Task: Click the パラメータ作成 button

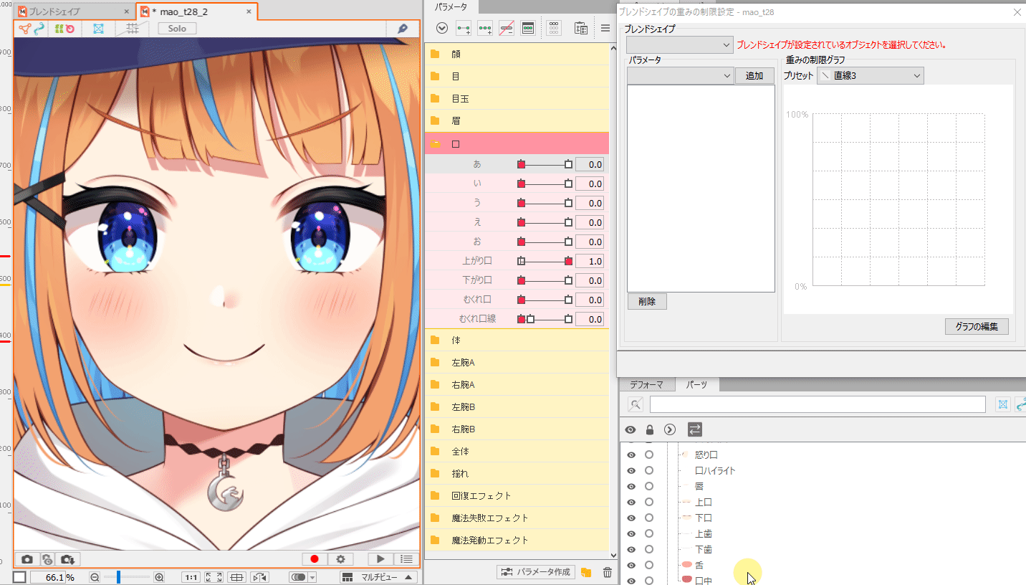Action: (x=536, y=572)
